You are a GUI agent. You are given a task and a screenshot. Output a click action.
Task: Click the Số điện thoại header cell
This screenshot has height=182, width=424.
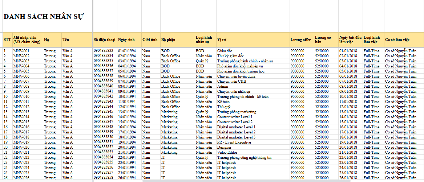click(x=105, y=40)
